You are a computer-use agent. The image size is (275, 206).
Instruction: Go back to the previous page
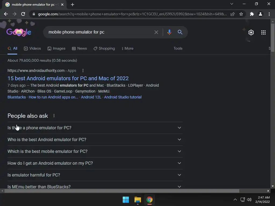[6, 14]
